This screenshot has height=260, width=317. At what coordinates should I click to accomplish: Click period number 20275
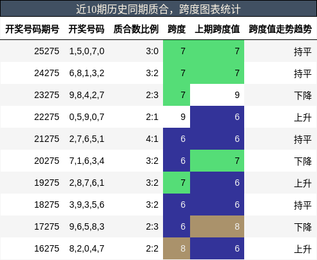46,161
